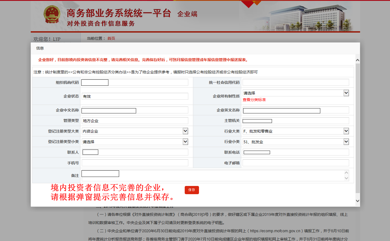Image resolution: width=390 pixels, height=241 pixels.
Task: Click the 手机号 input field
Action: 135,163
